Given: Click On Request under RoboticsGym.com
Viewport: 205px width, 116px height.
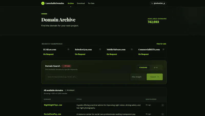Looking at the screenshot, I should (80, 54).
